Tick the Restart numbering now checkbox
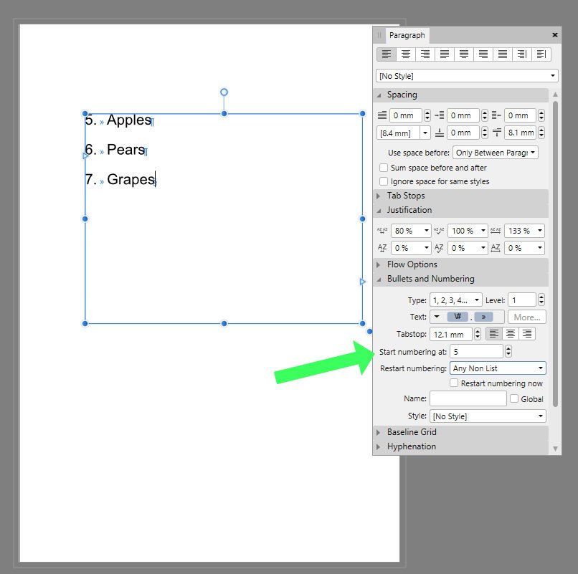The image size is (578, 574). tap(454, 383)
